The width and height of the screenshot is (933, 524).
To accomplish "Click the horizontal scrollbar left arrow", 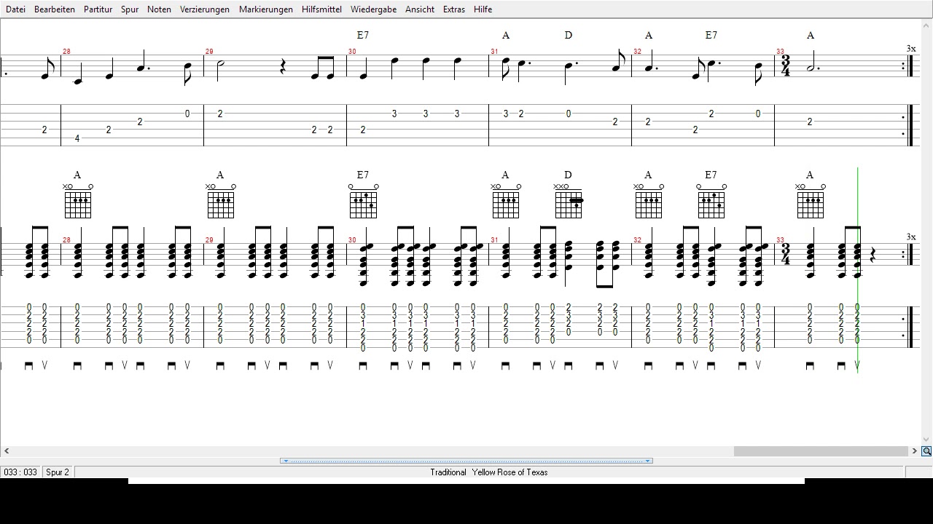I will [x=7, y=451].
